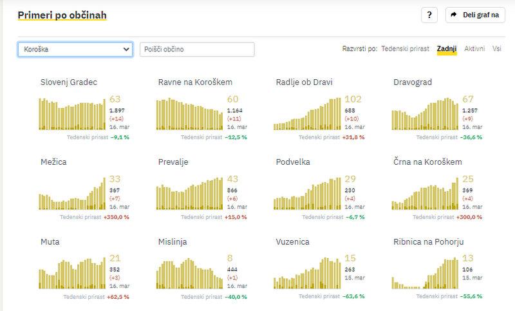
Task: Sort by Tedenski prirast
Action: pos(405,49)
